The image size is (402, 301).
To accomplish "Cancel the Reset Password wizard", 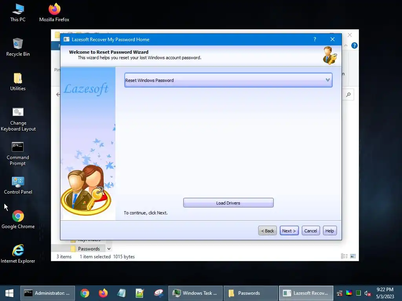I will click(311, 230).
